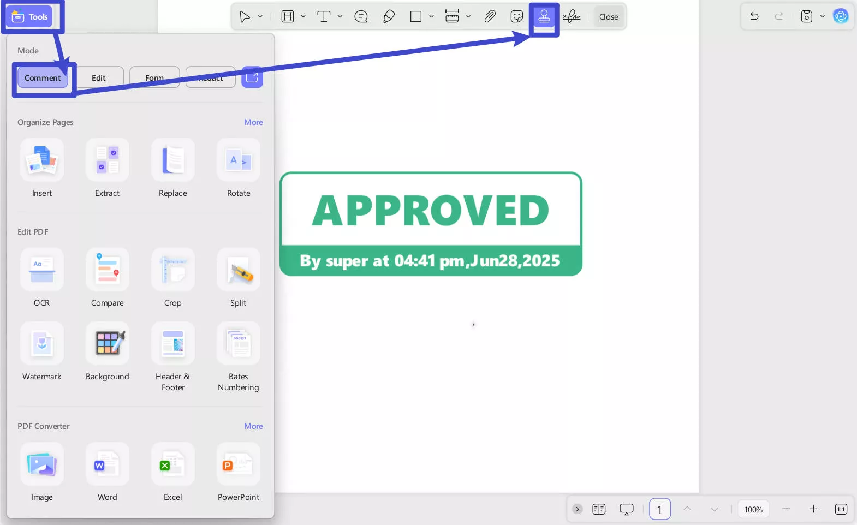Switch to Comment mode
This screenshot has height=525, width=857.
(x=43, y=78)
